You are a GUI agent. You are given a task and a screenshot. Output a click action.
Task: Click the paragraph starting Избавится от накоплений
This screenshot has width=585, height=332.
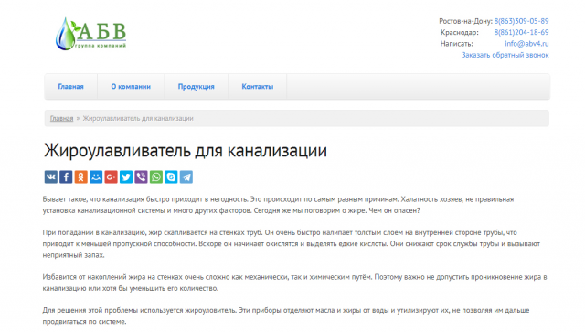point(294,283)
